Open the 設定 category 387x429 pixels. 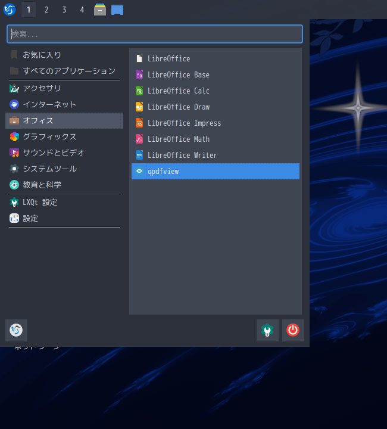click(64, 218)
